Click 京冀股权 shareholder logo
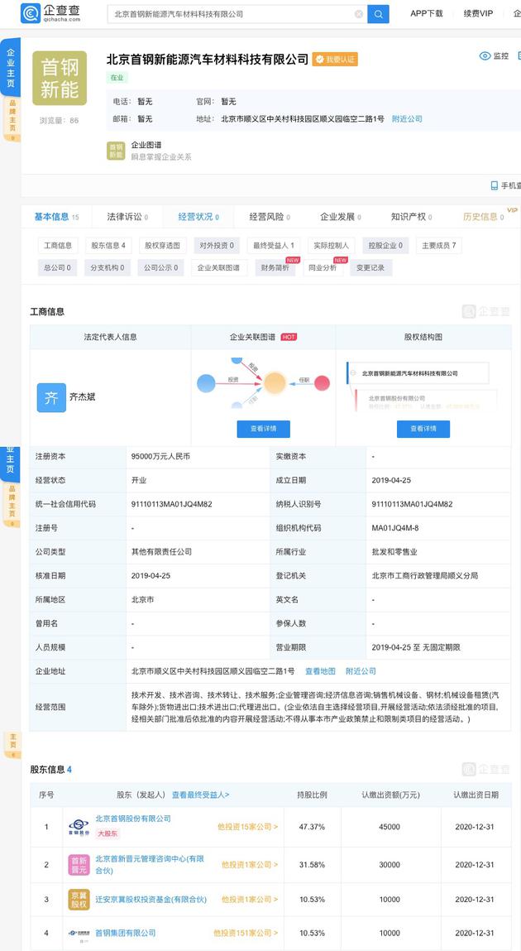Image resolution: width=521 pixels, height=951 pixels. pyautogui.click(x=79, y=900)
